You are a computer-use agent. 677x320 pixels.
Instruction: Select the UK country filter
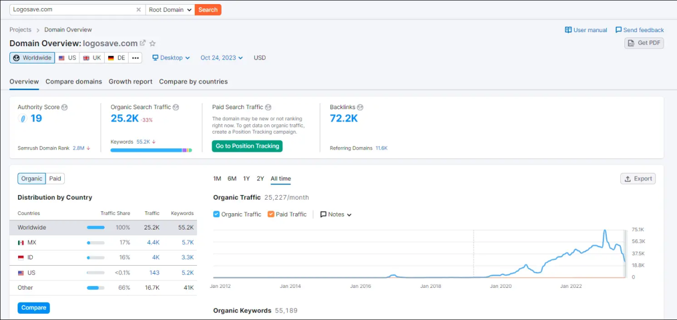[92, 58]
